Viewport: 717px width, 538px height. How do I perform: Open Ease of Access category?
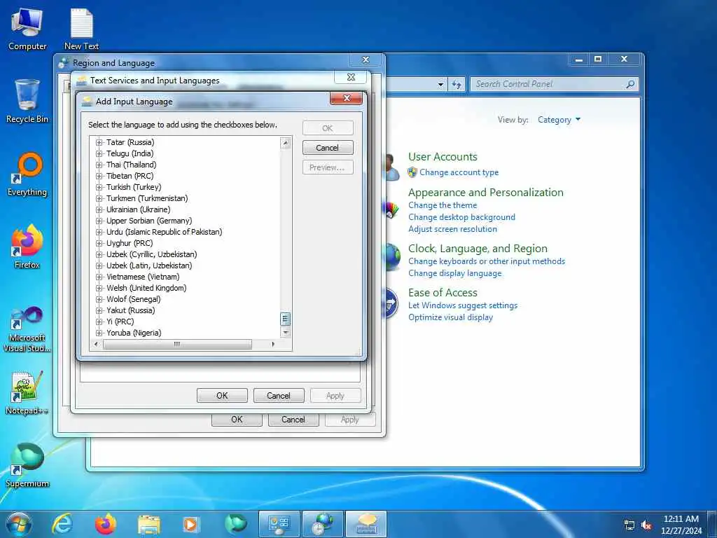(x=443, y=293)
